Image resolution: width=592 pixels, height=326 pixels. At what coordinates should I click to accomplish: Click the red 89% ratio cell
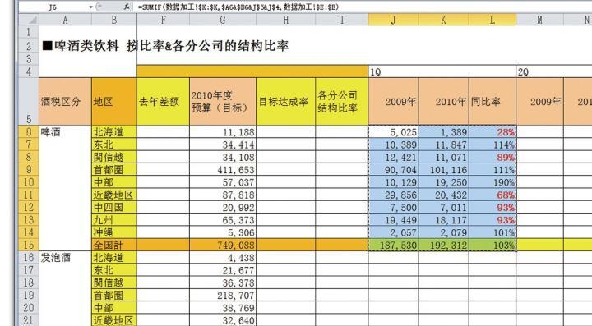pyautogui.click(x=493, y=157)
